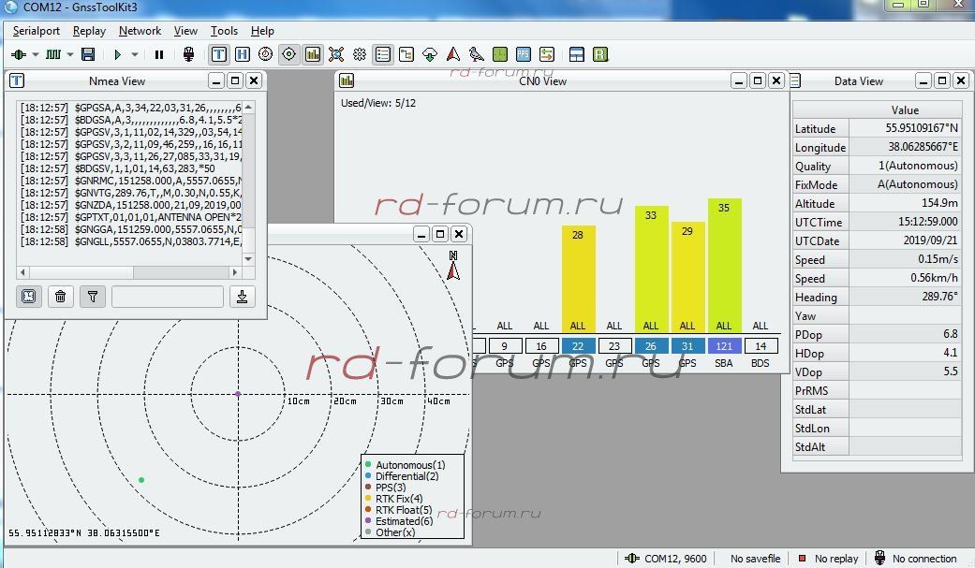
Task: Click the sky view radar icon
Action: coord(265,54)
